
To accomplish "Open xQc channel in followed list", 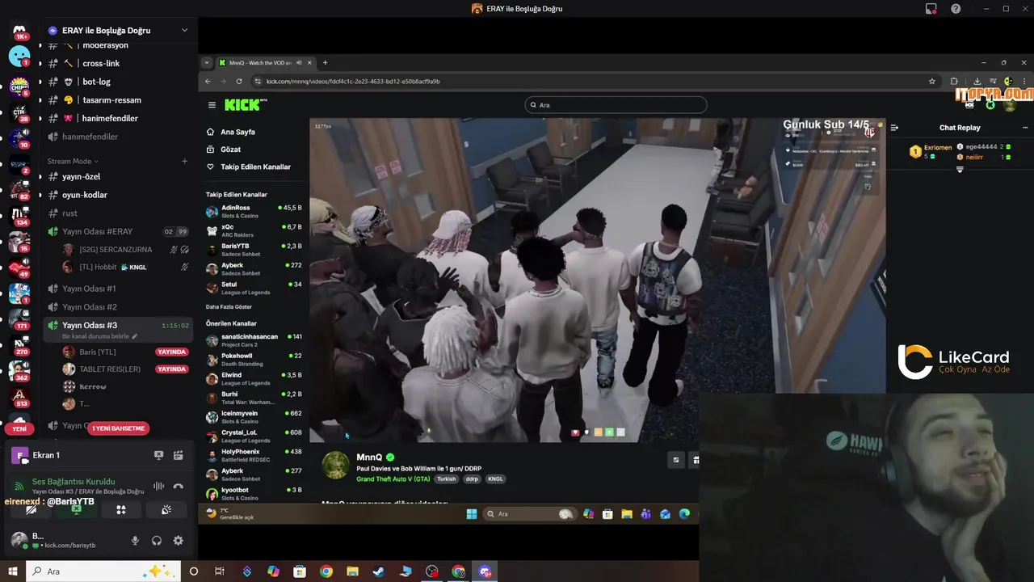I will [x=254, y=230].
